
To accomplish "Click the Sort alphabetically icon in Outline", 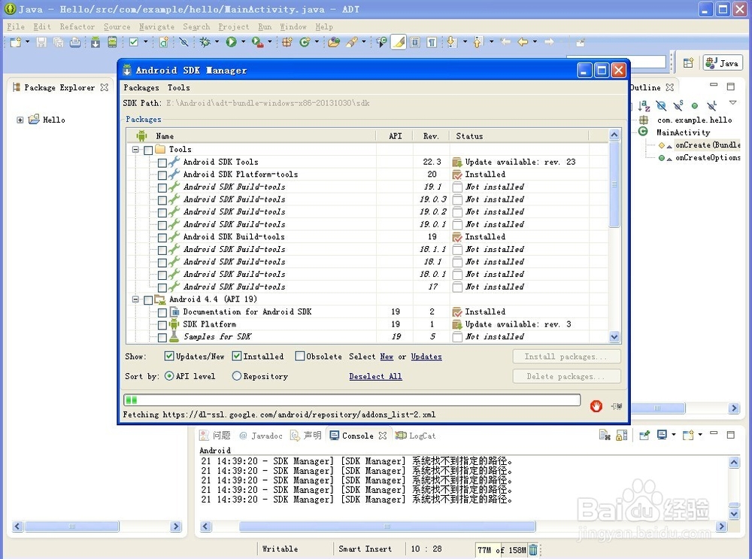I will tap(644, 105).
